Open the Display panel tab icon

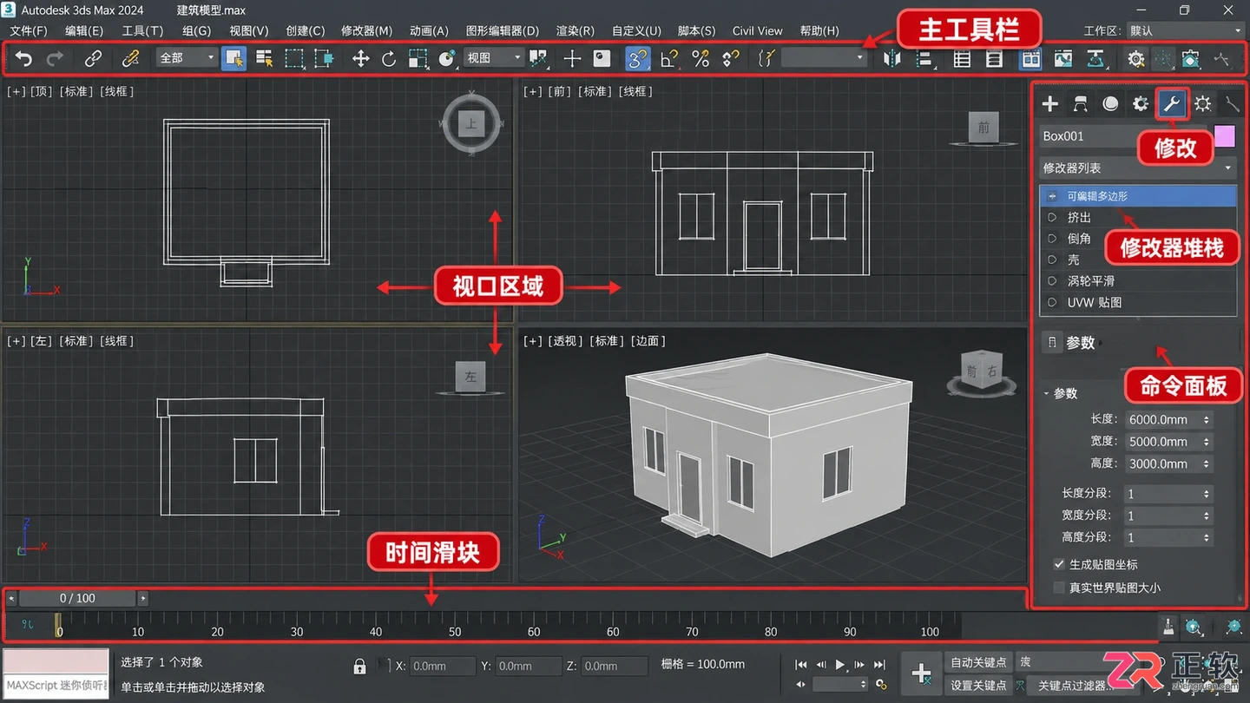pos(1202,104)
